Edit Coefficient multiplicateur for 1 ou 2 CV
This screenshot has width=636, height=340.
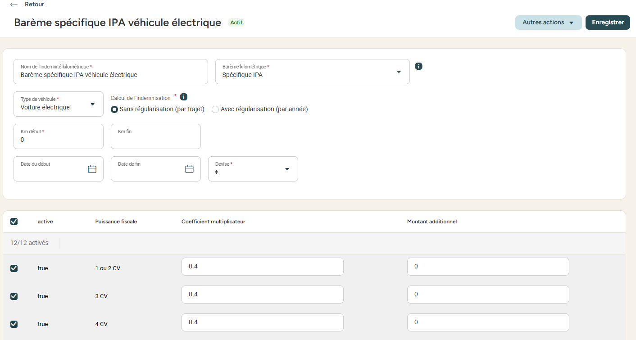click(x=262, y=267)
